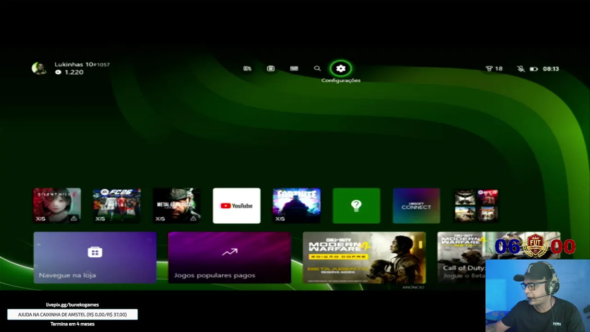Click the battery status icon
The image size is (590, 332).
tap(534, 69)
